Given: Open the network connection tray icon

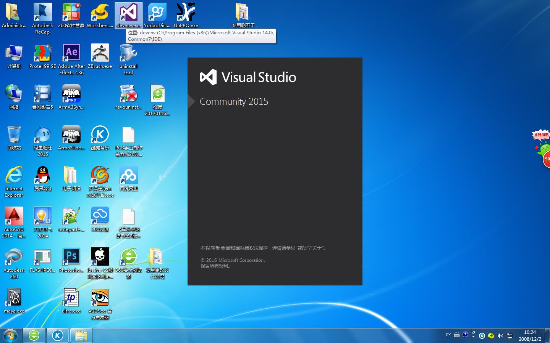Looking at the screenshot, I should point(510,336).
